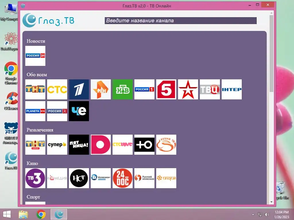
Task: Open the Звезда red star channel
Action: click(188, 89)
